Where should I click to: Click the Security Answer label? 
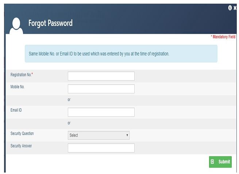click(21, 146)
